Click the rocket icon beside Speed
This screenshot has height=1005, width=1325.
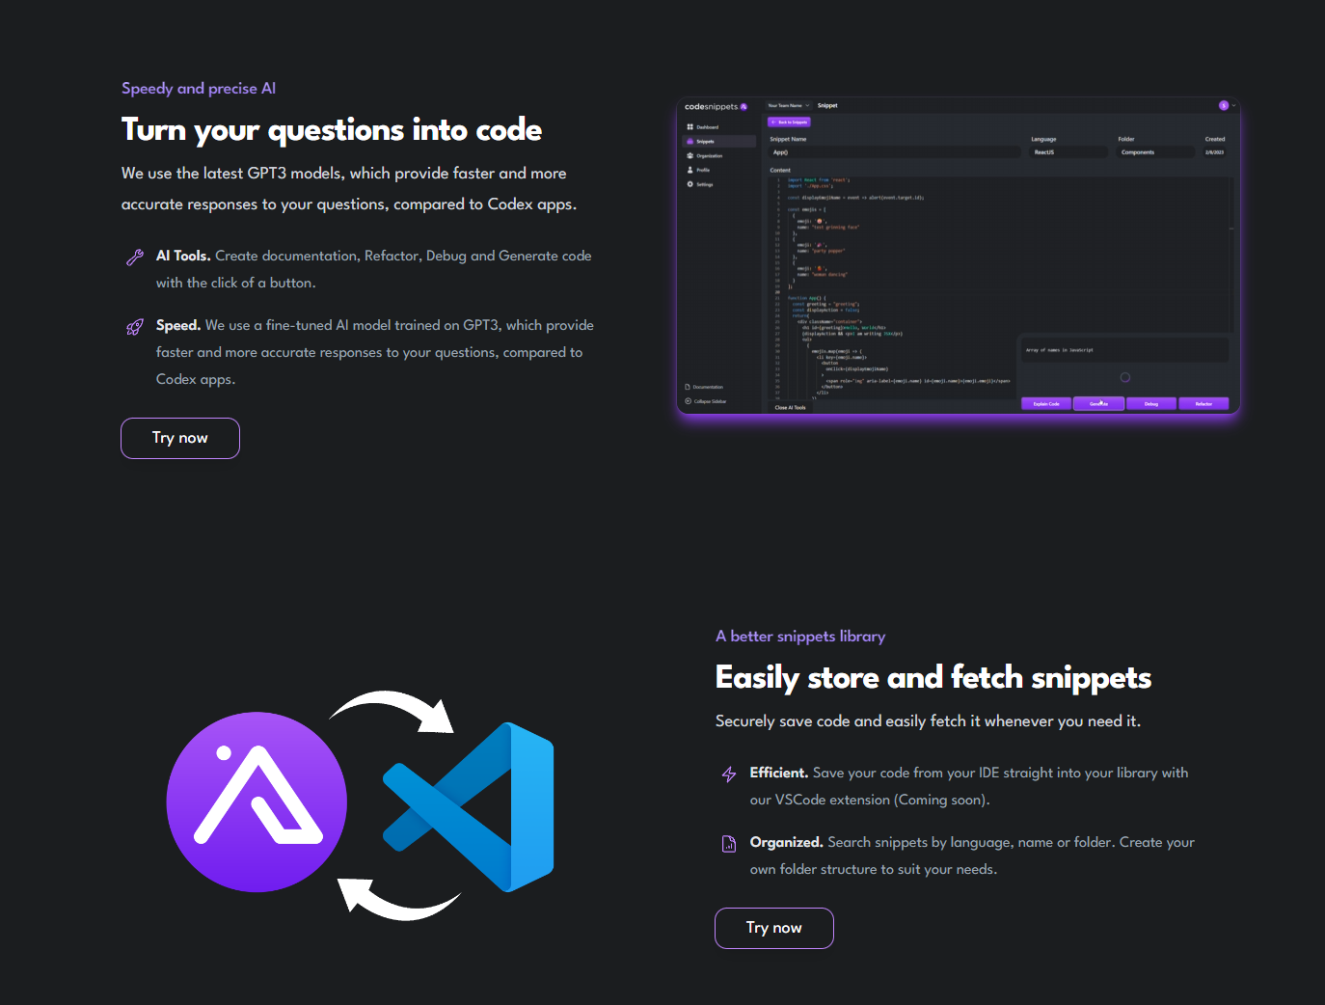point(135,327)
